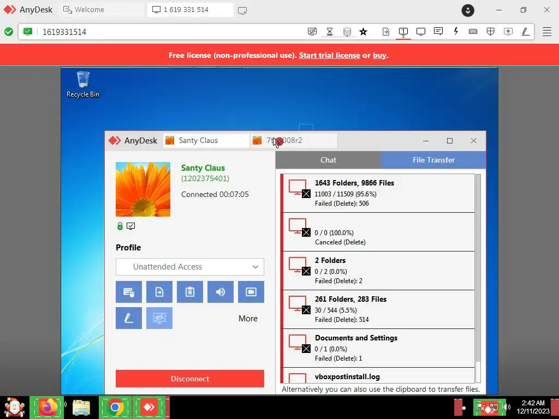
Task: Click the volume speaker icon in system tray
Action: coord(507,407)
